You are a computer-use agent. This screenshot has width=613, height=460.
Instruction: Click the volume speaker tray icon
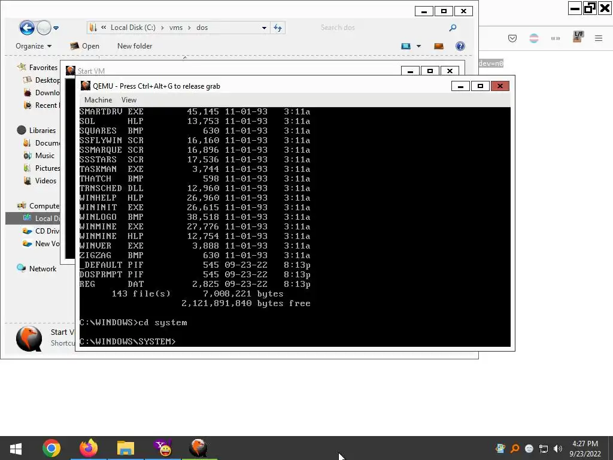point(557,449)
